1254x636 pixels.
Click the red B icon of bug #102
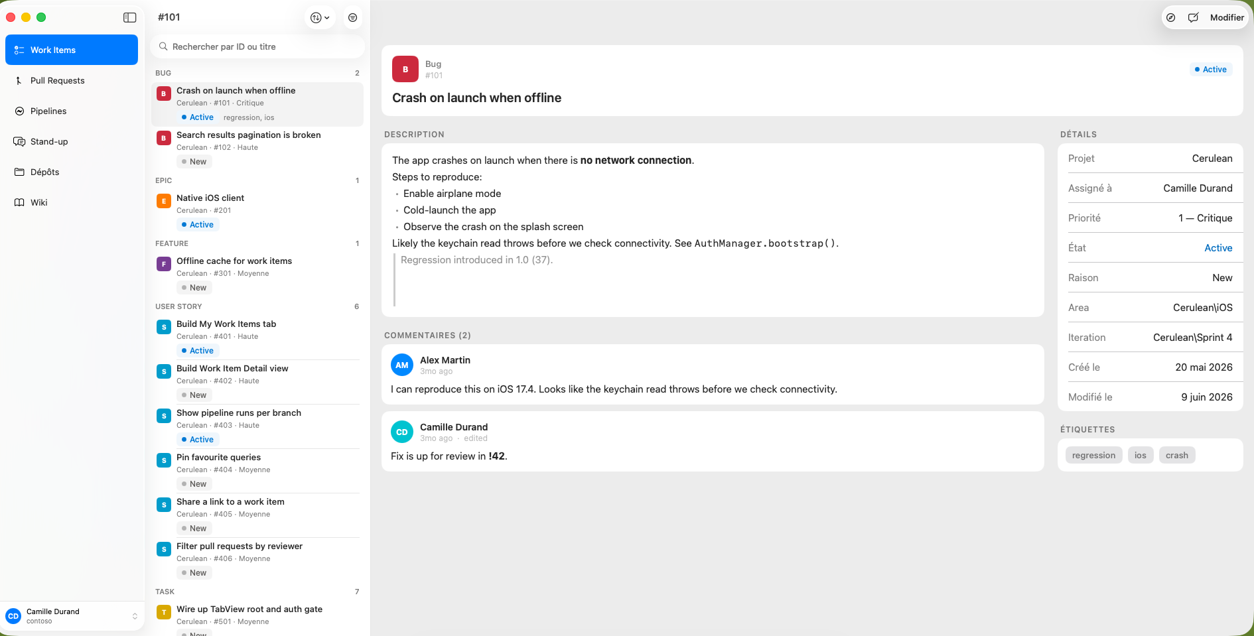coord(163,138)
